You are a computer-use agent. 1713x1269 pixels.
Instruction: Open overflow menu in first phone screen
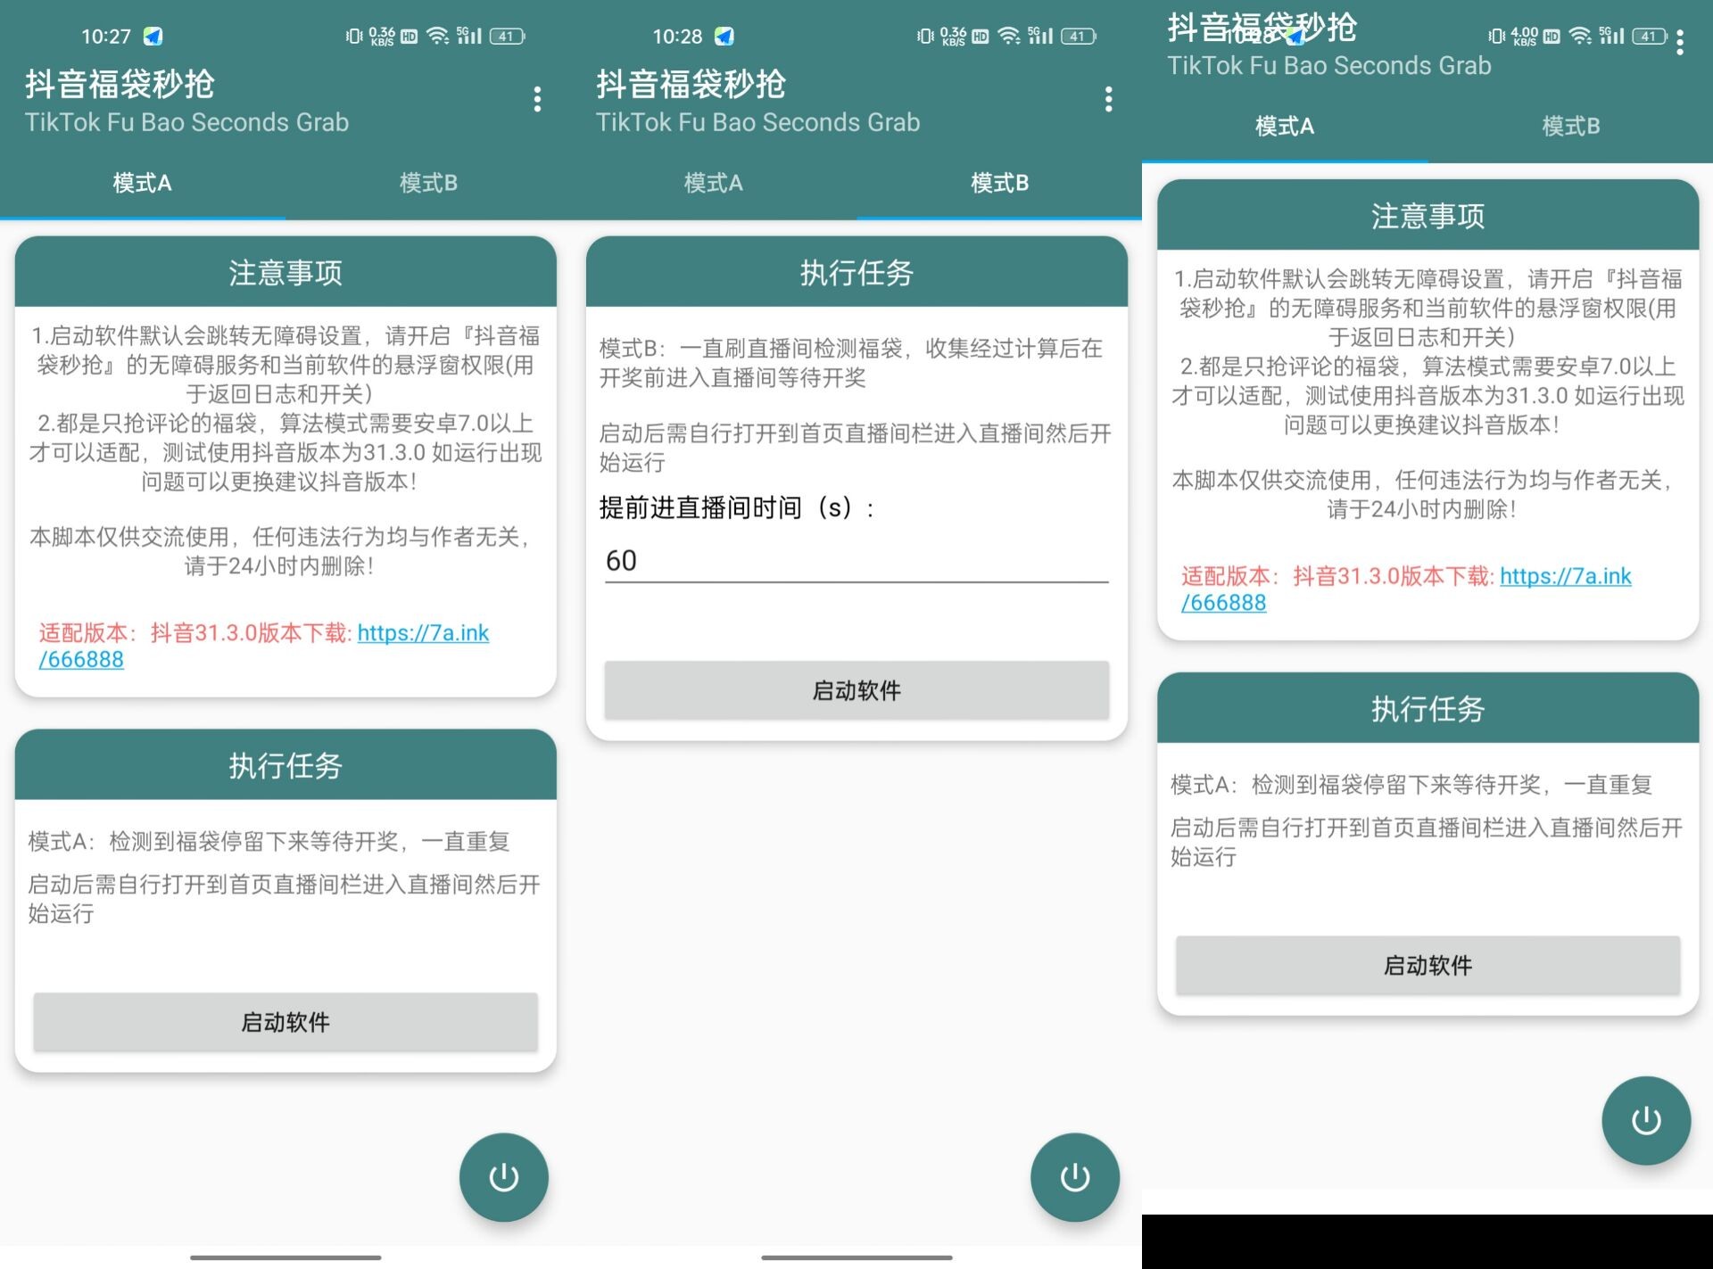tap(537, 99)
